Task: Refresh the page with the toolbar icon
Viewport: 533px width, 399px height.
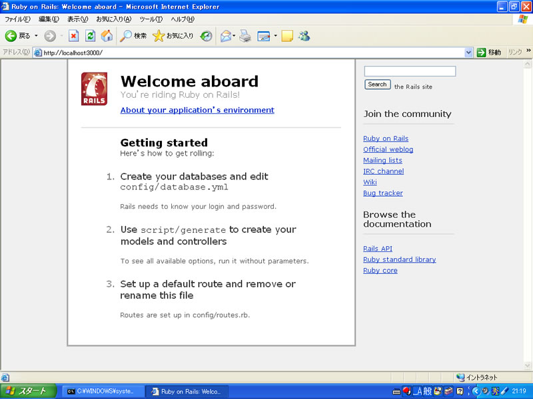Action: pyautogui.click(x=90, y=36)
